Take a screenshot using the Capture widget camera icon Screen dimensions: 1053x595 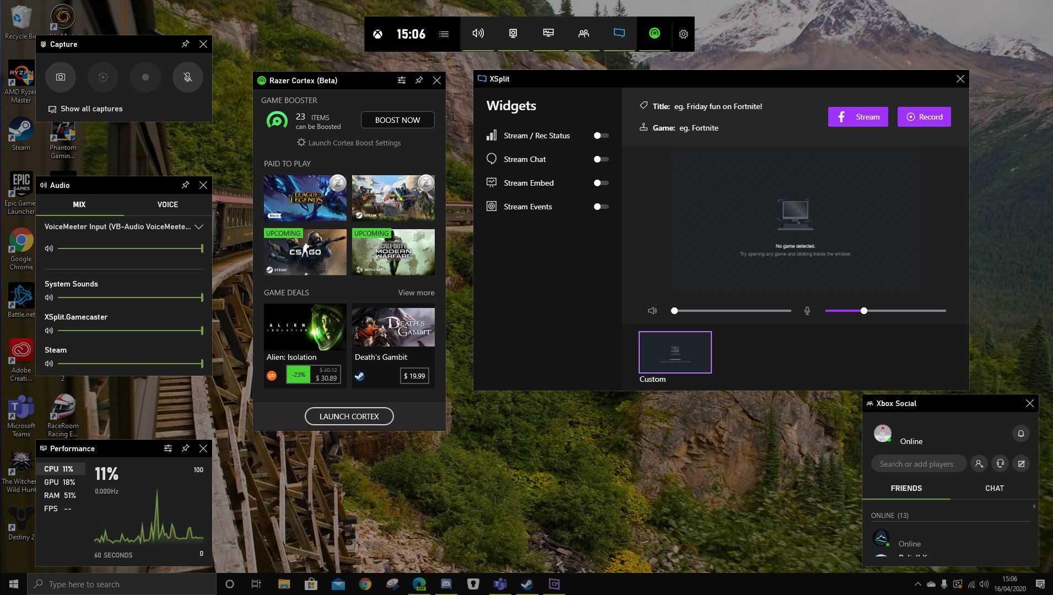61,77
